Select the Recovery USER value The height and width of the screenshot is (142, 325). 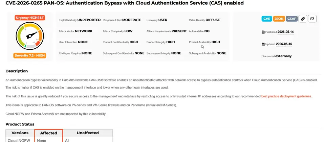[163, 20]
